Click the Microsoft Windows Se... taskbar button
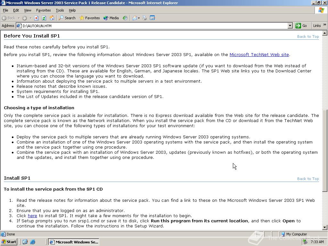 [74, 242]
